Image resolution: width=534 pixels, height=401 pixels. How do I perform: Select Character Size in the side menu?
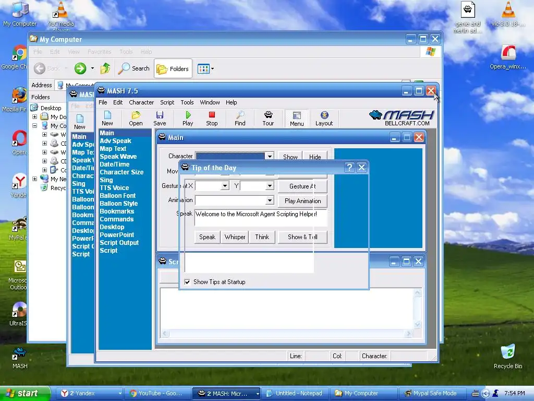click(x=121, y=172)
